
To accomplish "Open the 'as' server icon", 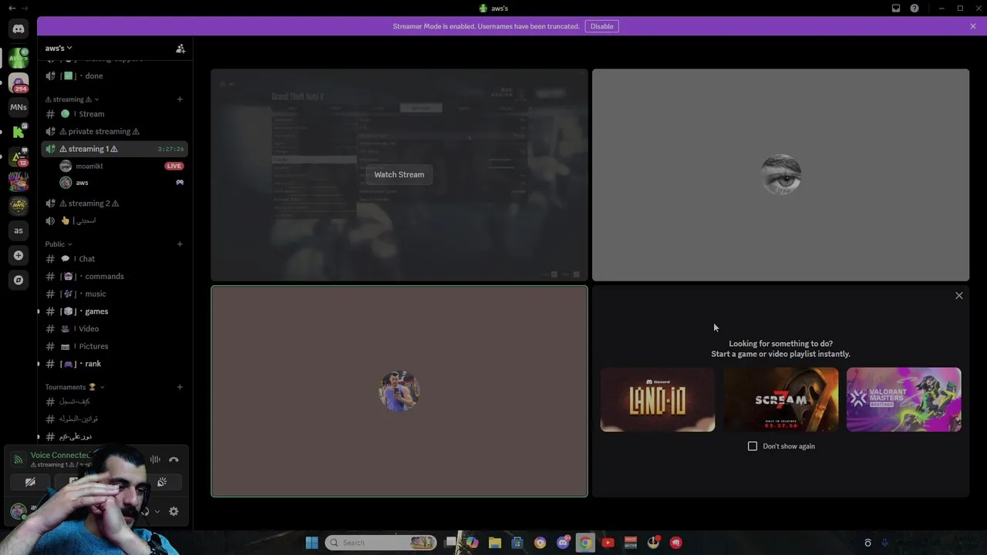I will point(19,230).
